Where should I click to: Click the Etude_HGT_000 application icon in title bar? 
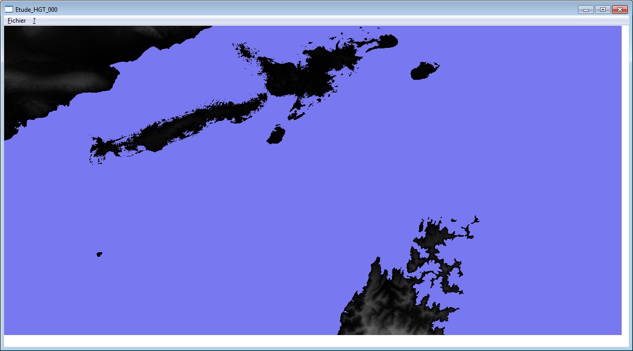click(x=9, y=9)
